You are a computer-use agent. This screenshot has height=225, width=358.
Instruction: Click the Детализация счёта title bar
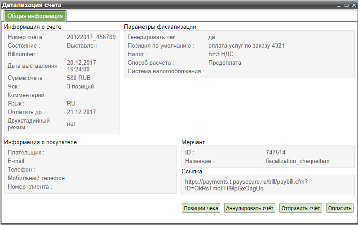coord(157,5)
